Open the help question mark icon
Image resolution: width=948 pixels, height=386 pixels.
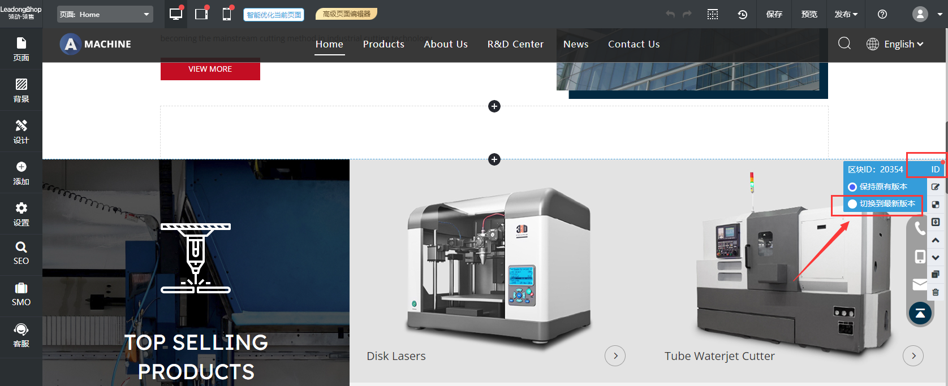[882, 14]
